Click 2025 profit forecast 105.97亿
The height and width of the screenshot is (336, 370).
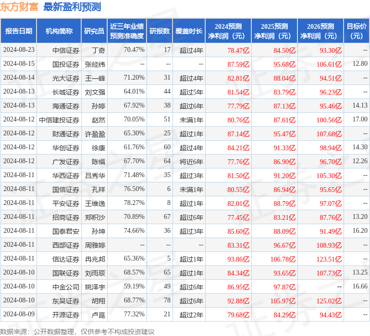283,301
